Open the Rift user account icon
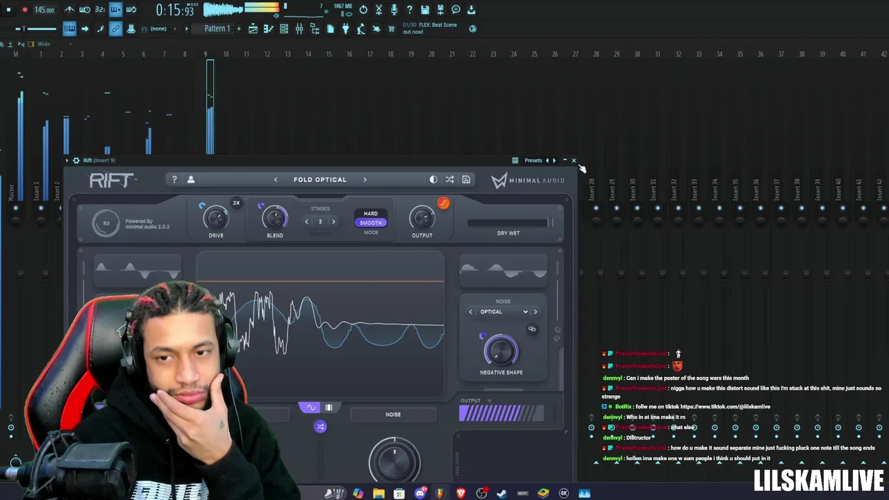The height and width of the screenshot is (500, 889). pyautogui.click(x=190, y=180)
